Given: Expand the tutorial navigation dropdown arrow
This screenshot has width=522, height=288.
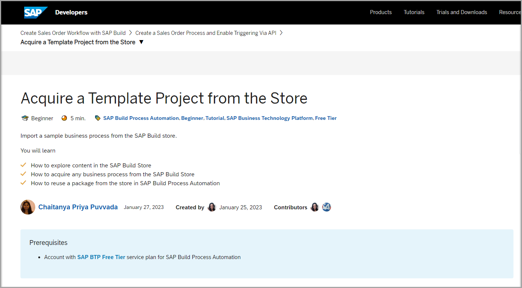Looking at the screenshot, I should click(141, 42).
